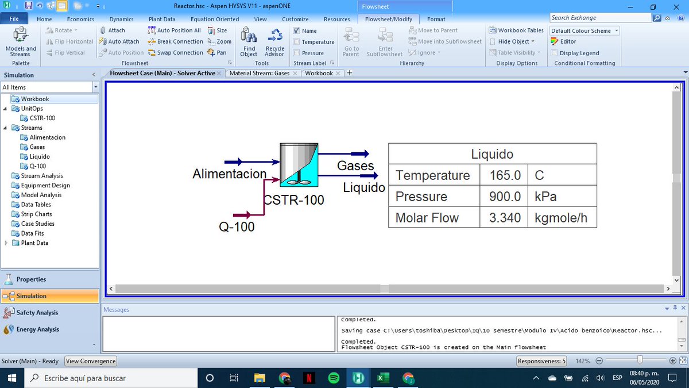Activate the Zoom tool

coord(219,41)
